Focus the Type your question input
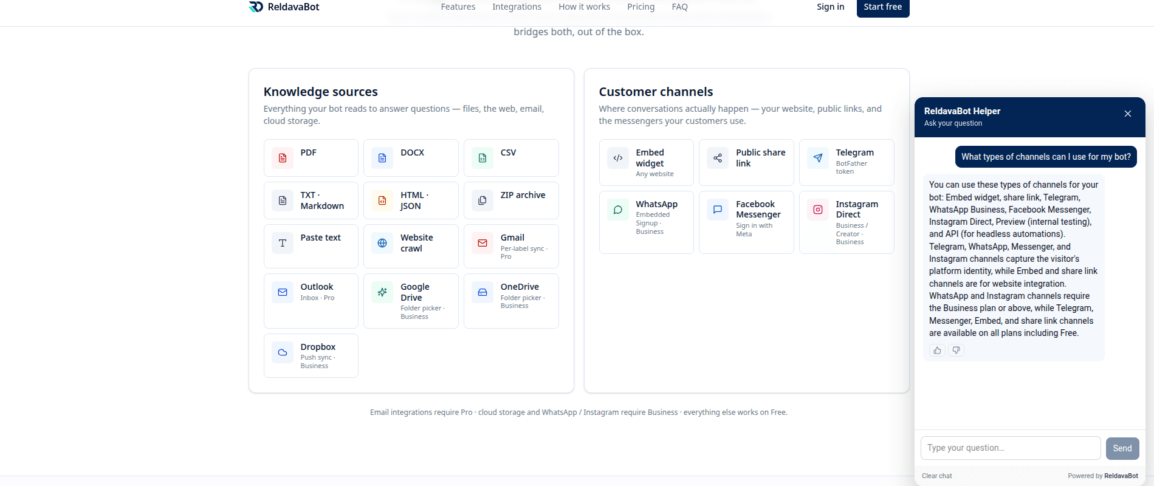This screenshot has width=1154, height=486. coord(1011,448)
